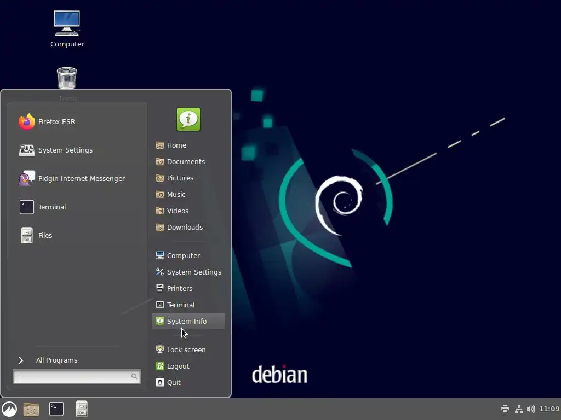561x420 pixels.
Task: Open System Settings in the right column
Action: click(188, 272)
